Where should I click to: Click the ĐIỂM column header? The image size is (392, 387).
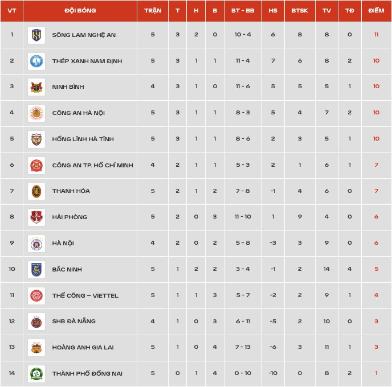pos(376,11)
